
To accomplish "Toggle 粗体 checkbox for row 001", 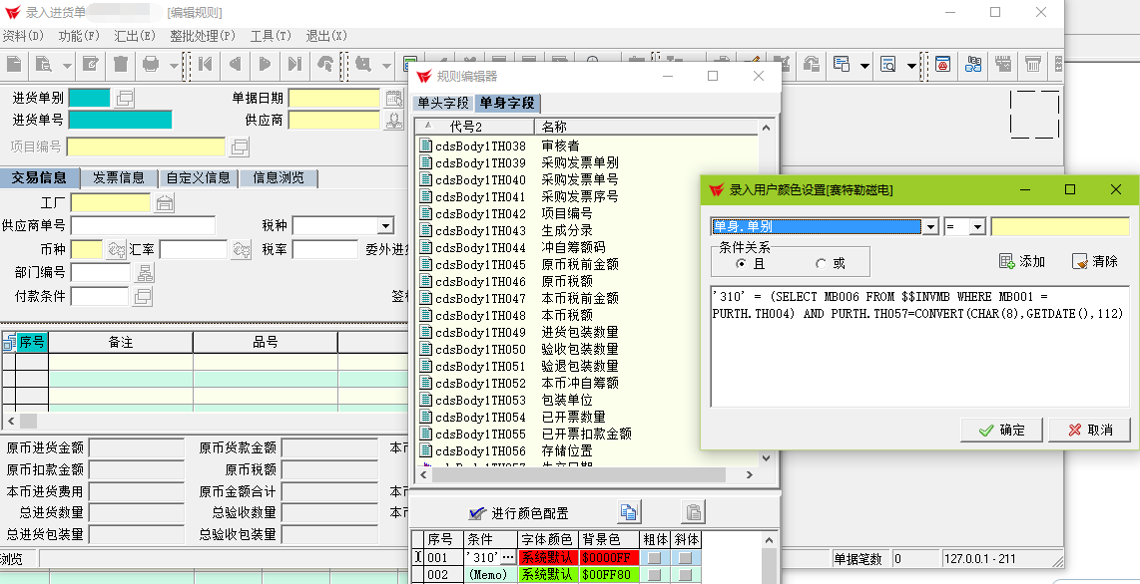I will pos(655,558).
